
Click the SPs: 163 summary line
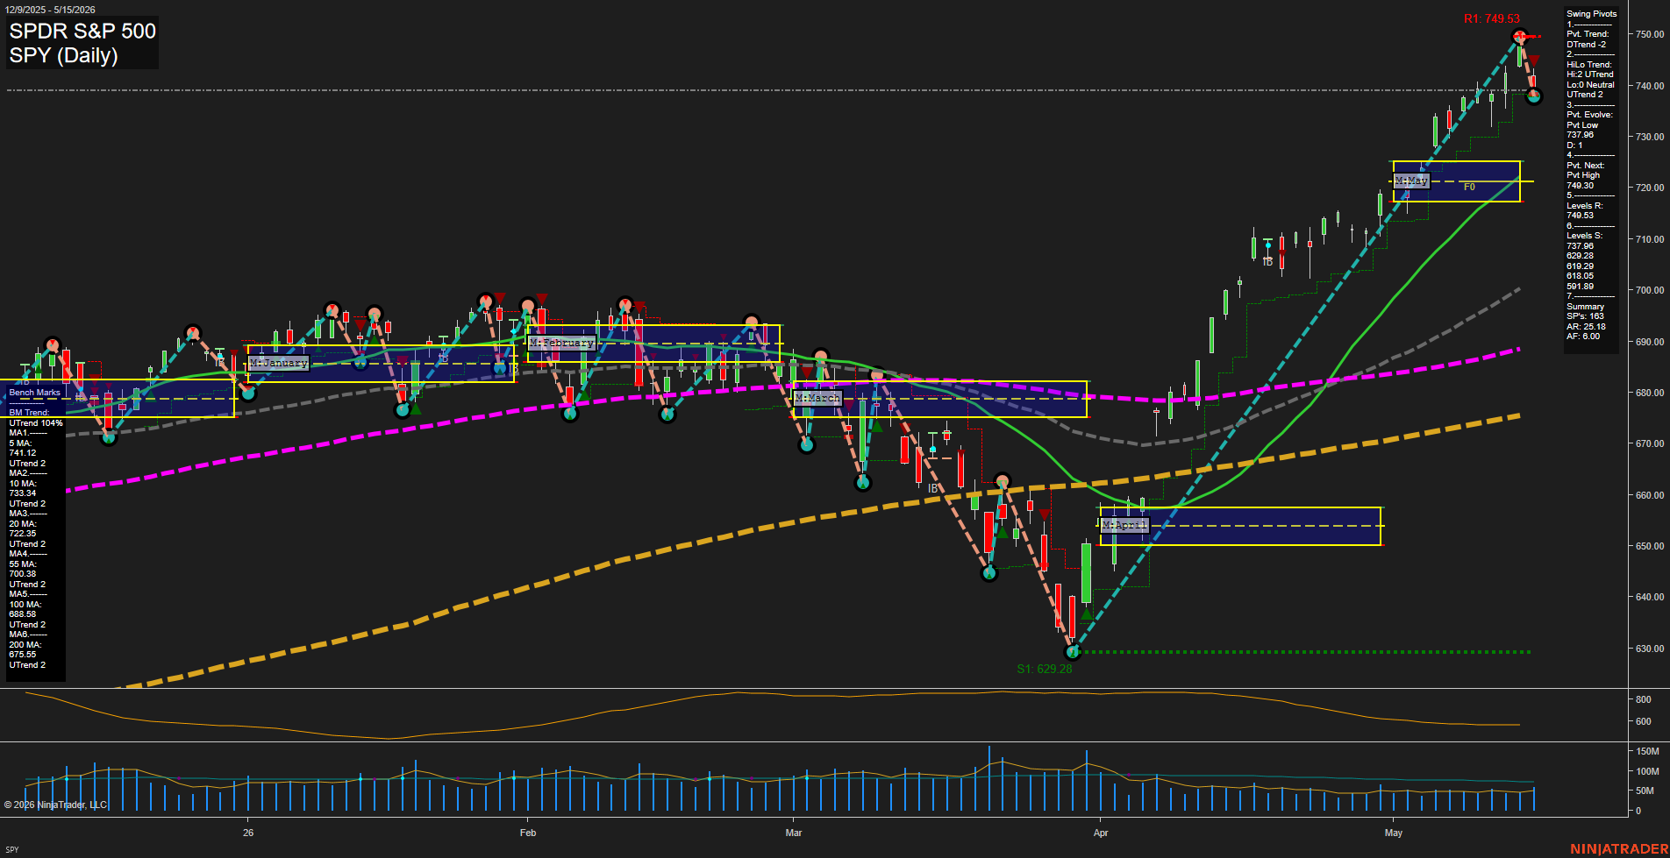pos(1585,316)
